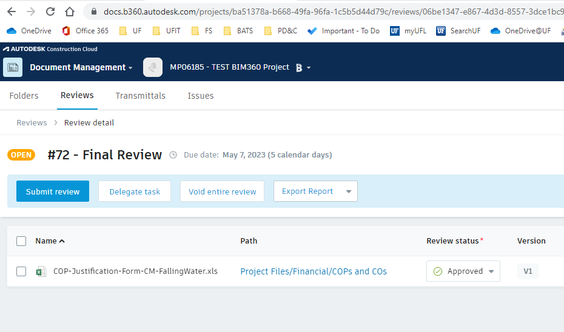Screen dimensions: 564x332
Task: Open the myUFL bookmark
Action: coord(408,31)
